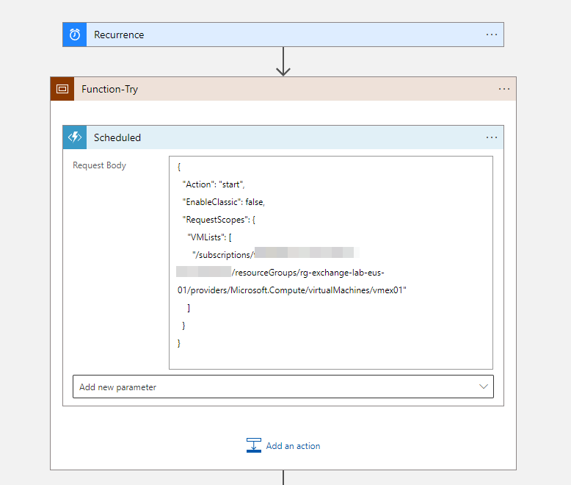The height and width of the screenshot is (485, 571).
Task: Click the arrow connector below Recurrence
Action: tap(283, 62)
